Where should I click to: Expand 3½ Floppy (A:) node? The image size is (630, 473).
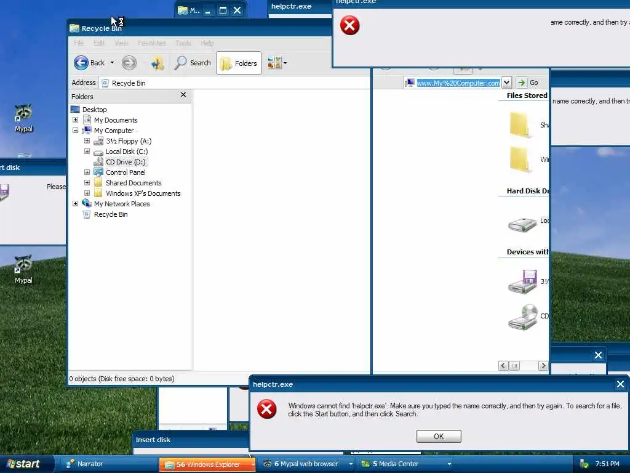click(x=87, y=141)
